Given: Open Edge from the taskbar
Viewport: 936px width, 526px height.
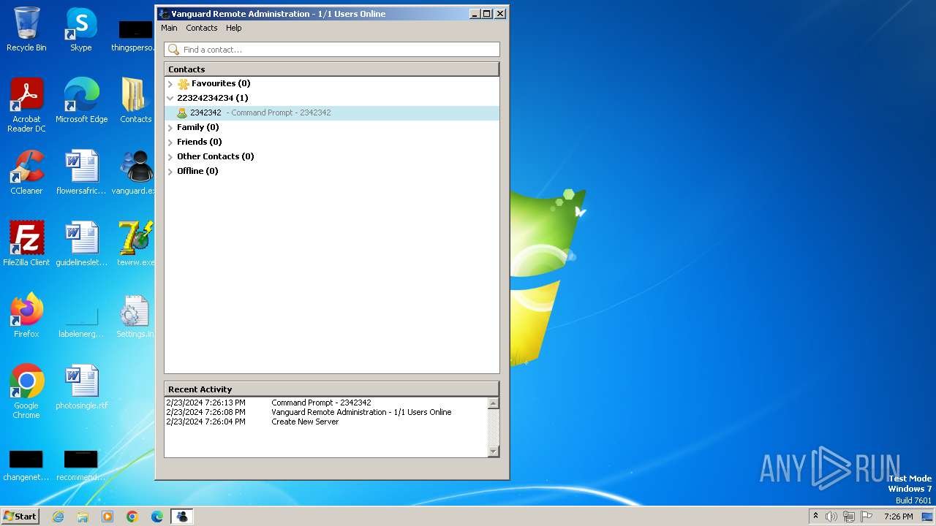Looking at the screenshot, I should tap(157, 517).
